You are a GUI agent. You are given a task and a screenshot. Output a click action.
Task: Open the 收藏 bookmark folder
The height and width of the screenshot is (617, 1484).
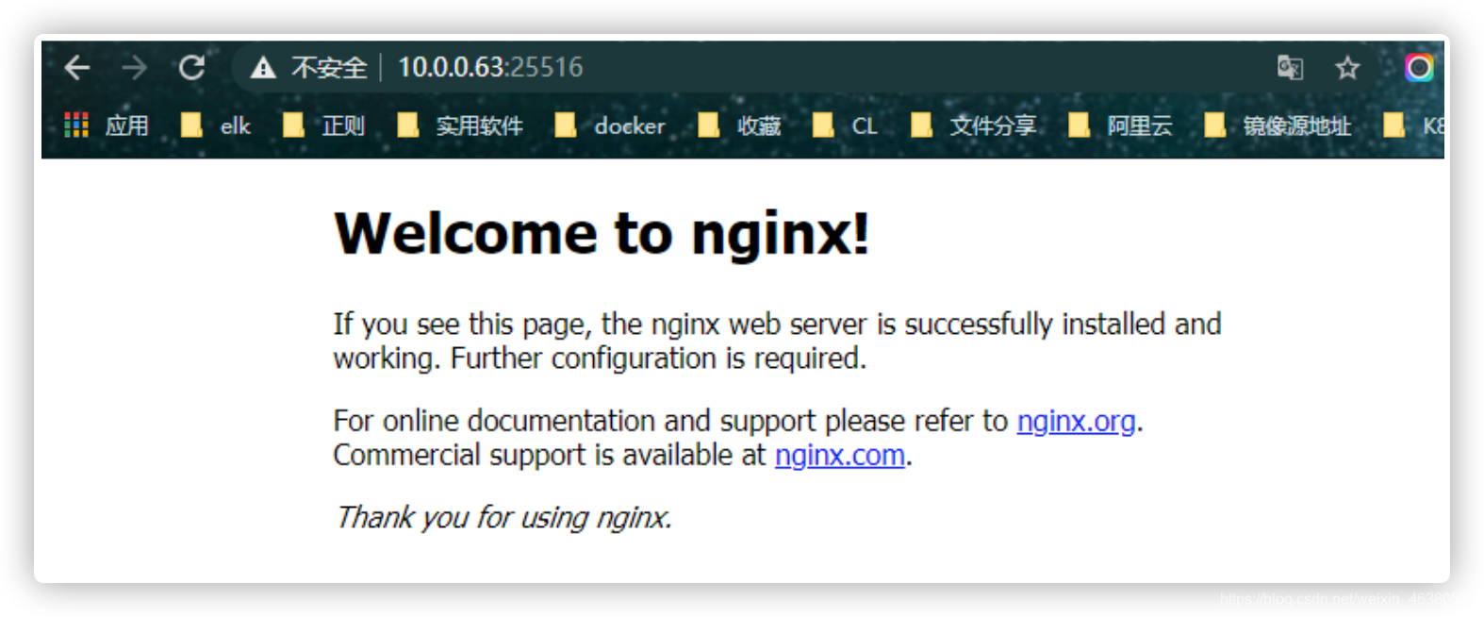tap(739, 125)
